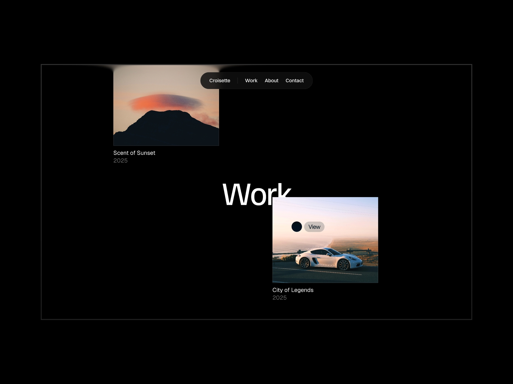This screenshot has height=384, width=513.
Task: Click the divider after Croisette in the navbar
Action: 237,80
